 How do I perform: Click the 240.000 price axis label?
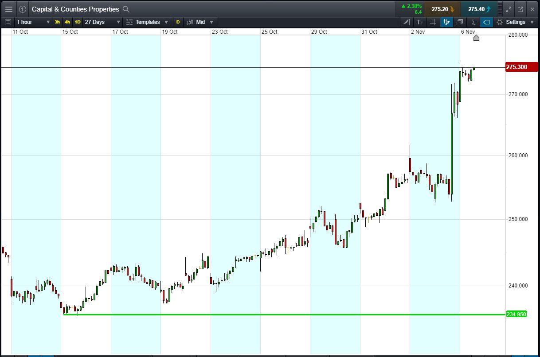coord(518,285)
